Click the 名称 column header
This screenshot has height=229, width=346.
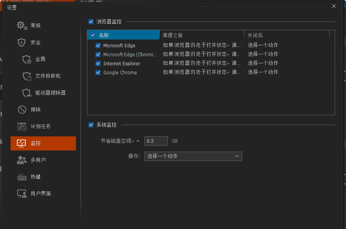point(105,35)
